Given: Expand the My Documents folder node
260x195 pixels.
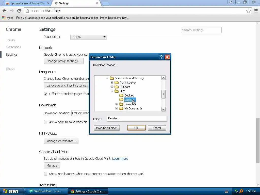Looking at the screenshot, I should [117, 108].
